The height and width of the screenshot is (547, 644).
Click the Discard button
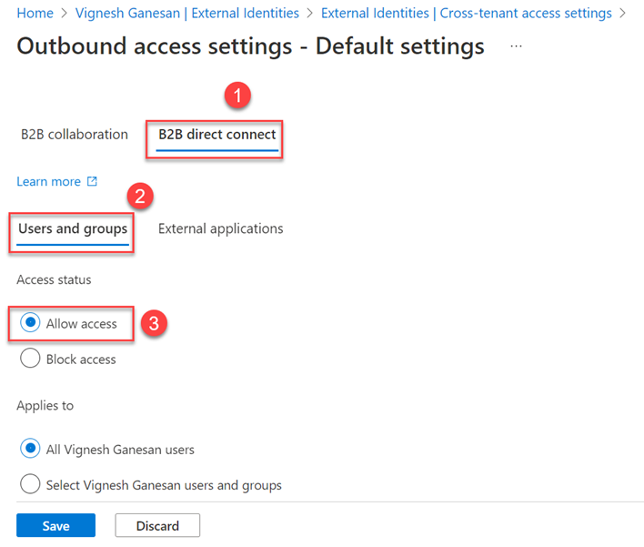click(157, 525)
